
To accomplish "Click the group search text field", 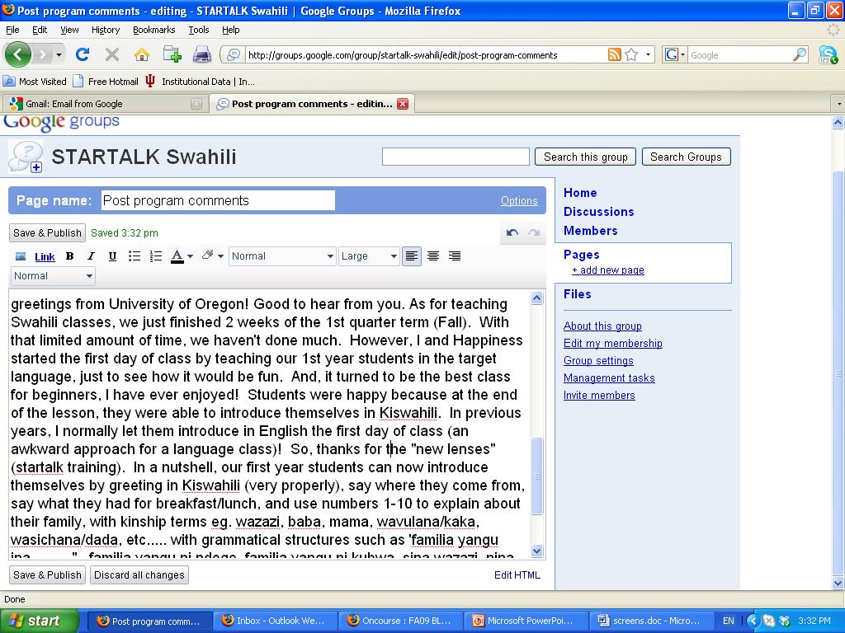I will click(x=456, y=157).
